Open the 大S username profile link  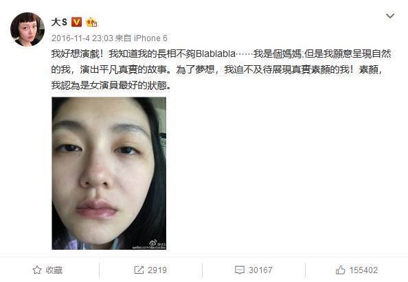tap(59, 22)
